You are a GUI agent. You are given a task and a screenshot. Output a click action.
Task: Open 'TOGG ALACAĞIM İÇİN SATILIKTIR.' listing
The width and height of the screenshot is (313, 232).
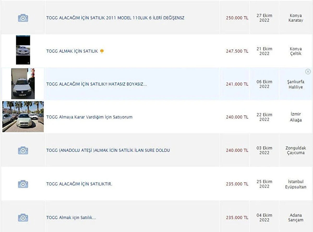tap(79, 184)
